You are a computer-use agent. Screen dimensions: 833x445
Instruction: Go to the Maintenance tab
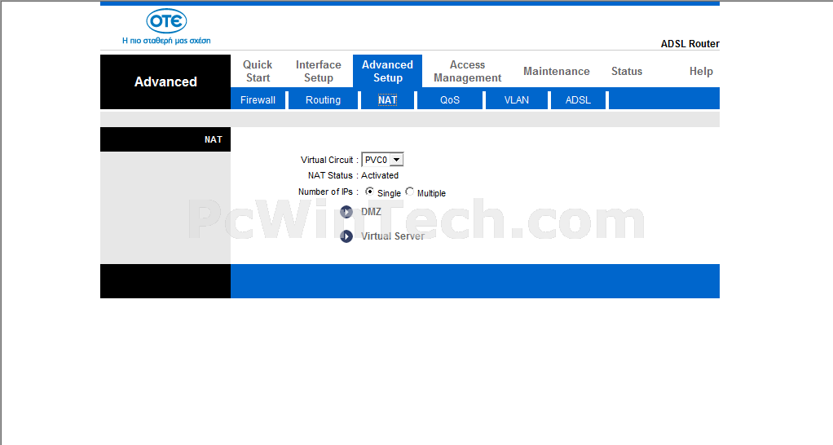556,71
